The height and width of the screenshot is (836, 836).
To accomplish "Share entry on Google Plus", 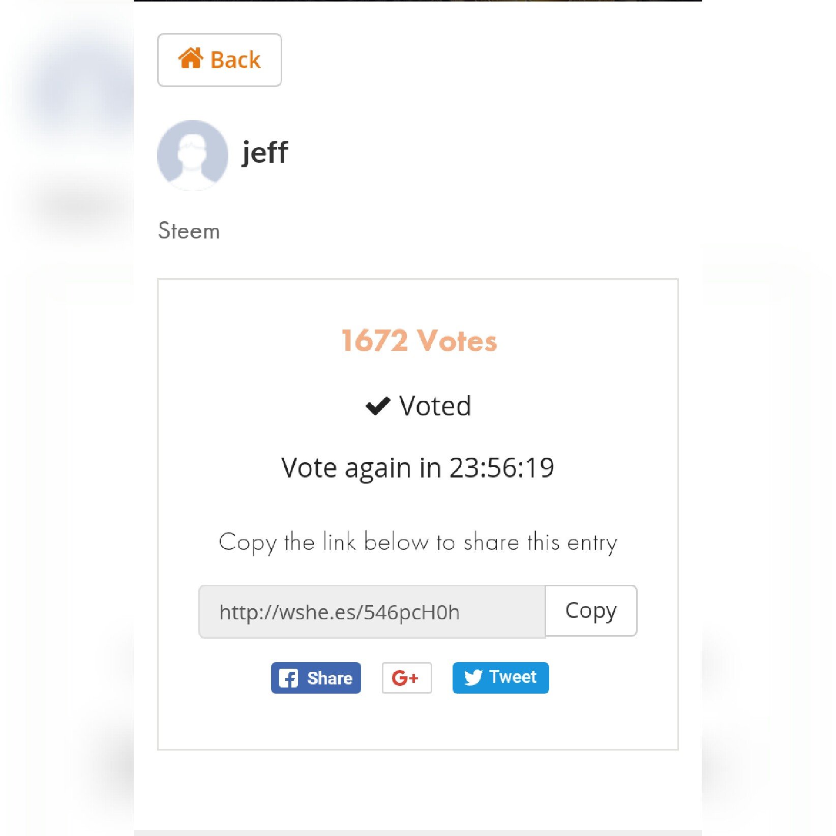I will pyautogui.click(x=407, y=678).
